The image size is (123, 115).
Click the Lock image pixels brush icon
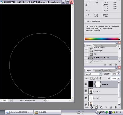click(x=94, y=78)
